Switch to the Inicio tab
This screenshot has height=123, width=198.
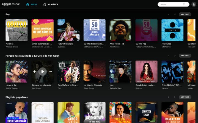pos(31,4)
